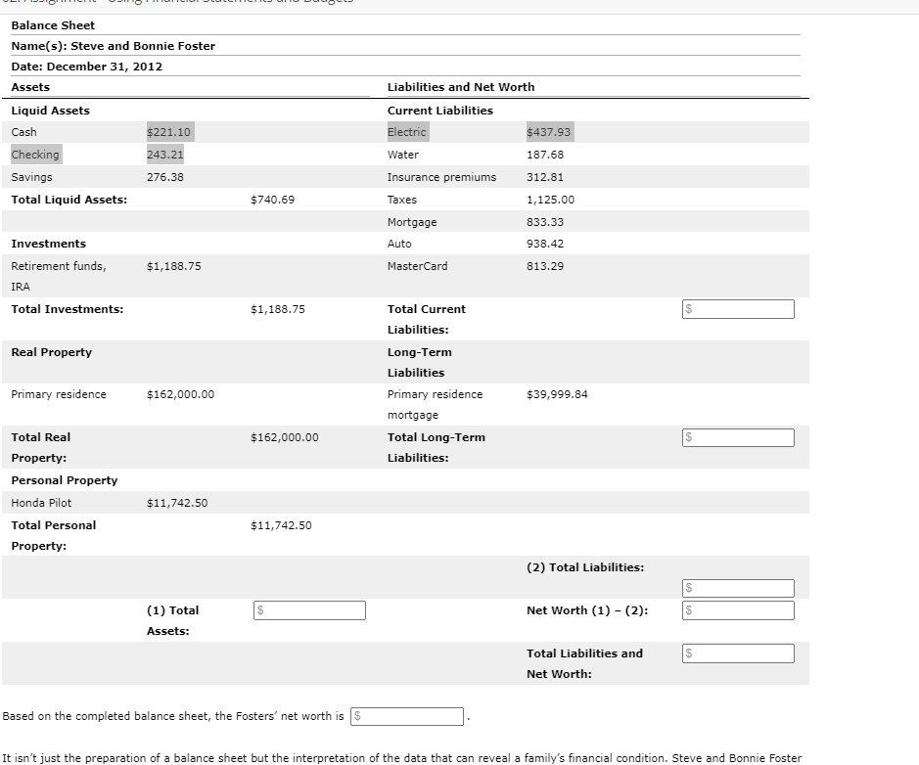Screen dimensions: 919x765
Task: Click the Honda Pilot row label
Action: click(x=41, y=503)
